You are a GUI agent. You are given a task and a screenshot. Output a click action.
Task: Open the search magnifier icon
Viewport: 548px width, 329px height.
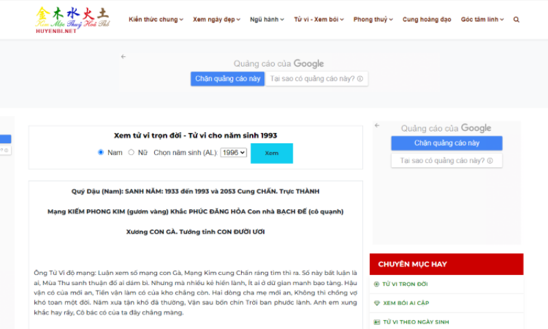516,20
